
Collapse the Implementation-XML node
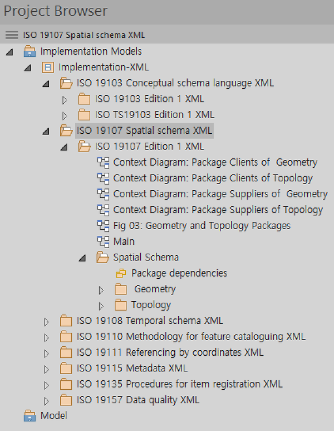tap(28, 67)
